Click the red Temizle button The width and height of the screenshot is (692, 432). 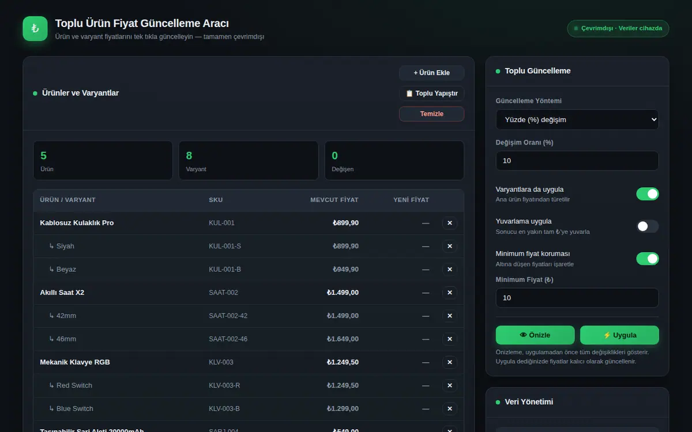431,114
